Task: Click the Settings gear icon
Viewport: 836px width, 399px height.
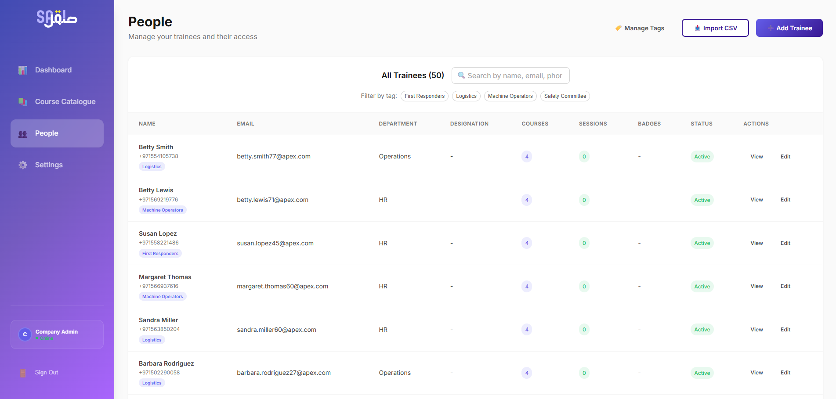Action: click(x=23, y=165)
